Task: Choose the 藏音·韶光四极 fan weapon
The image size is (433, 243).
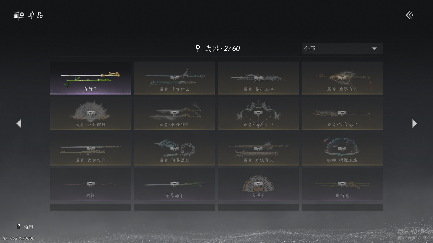Action: coord(91,113)
